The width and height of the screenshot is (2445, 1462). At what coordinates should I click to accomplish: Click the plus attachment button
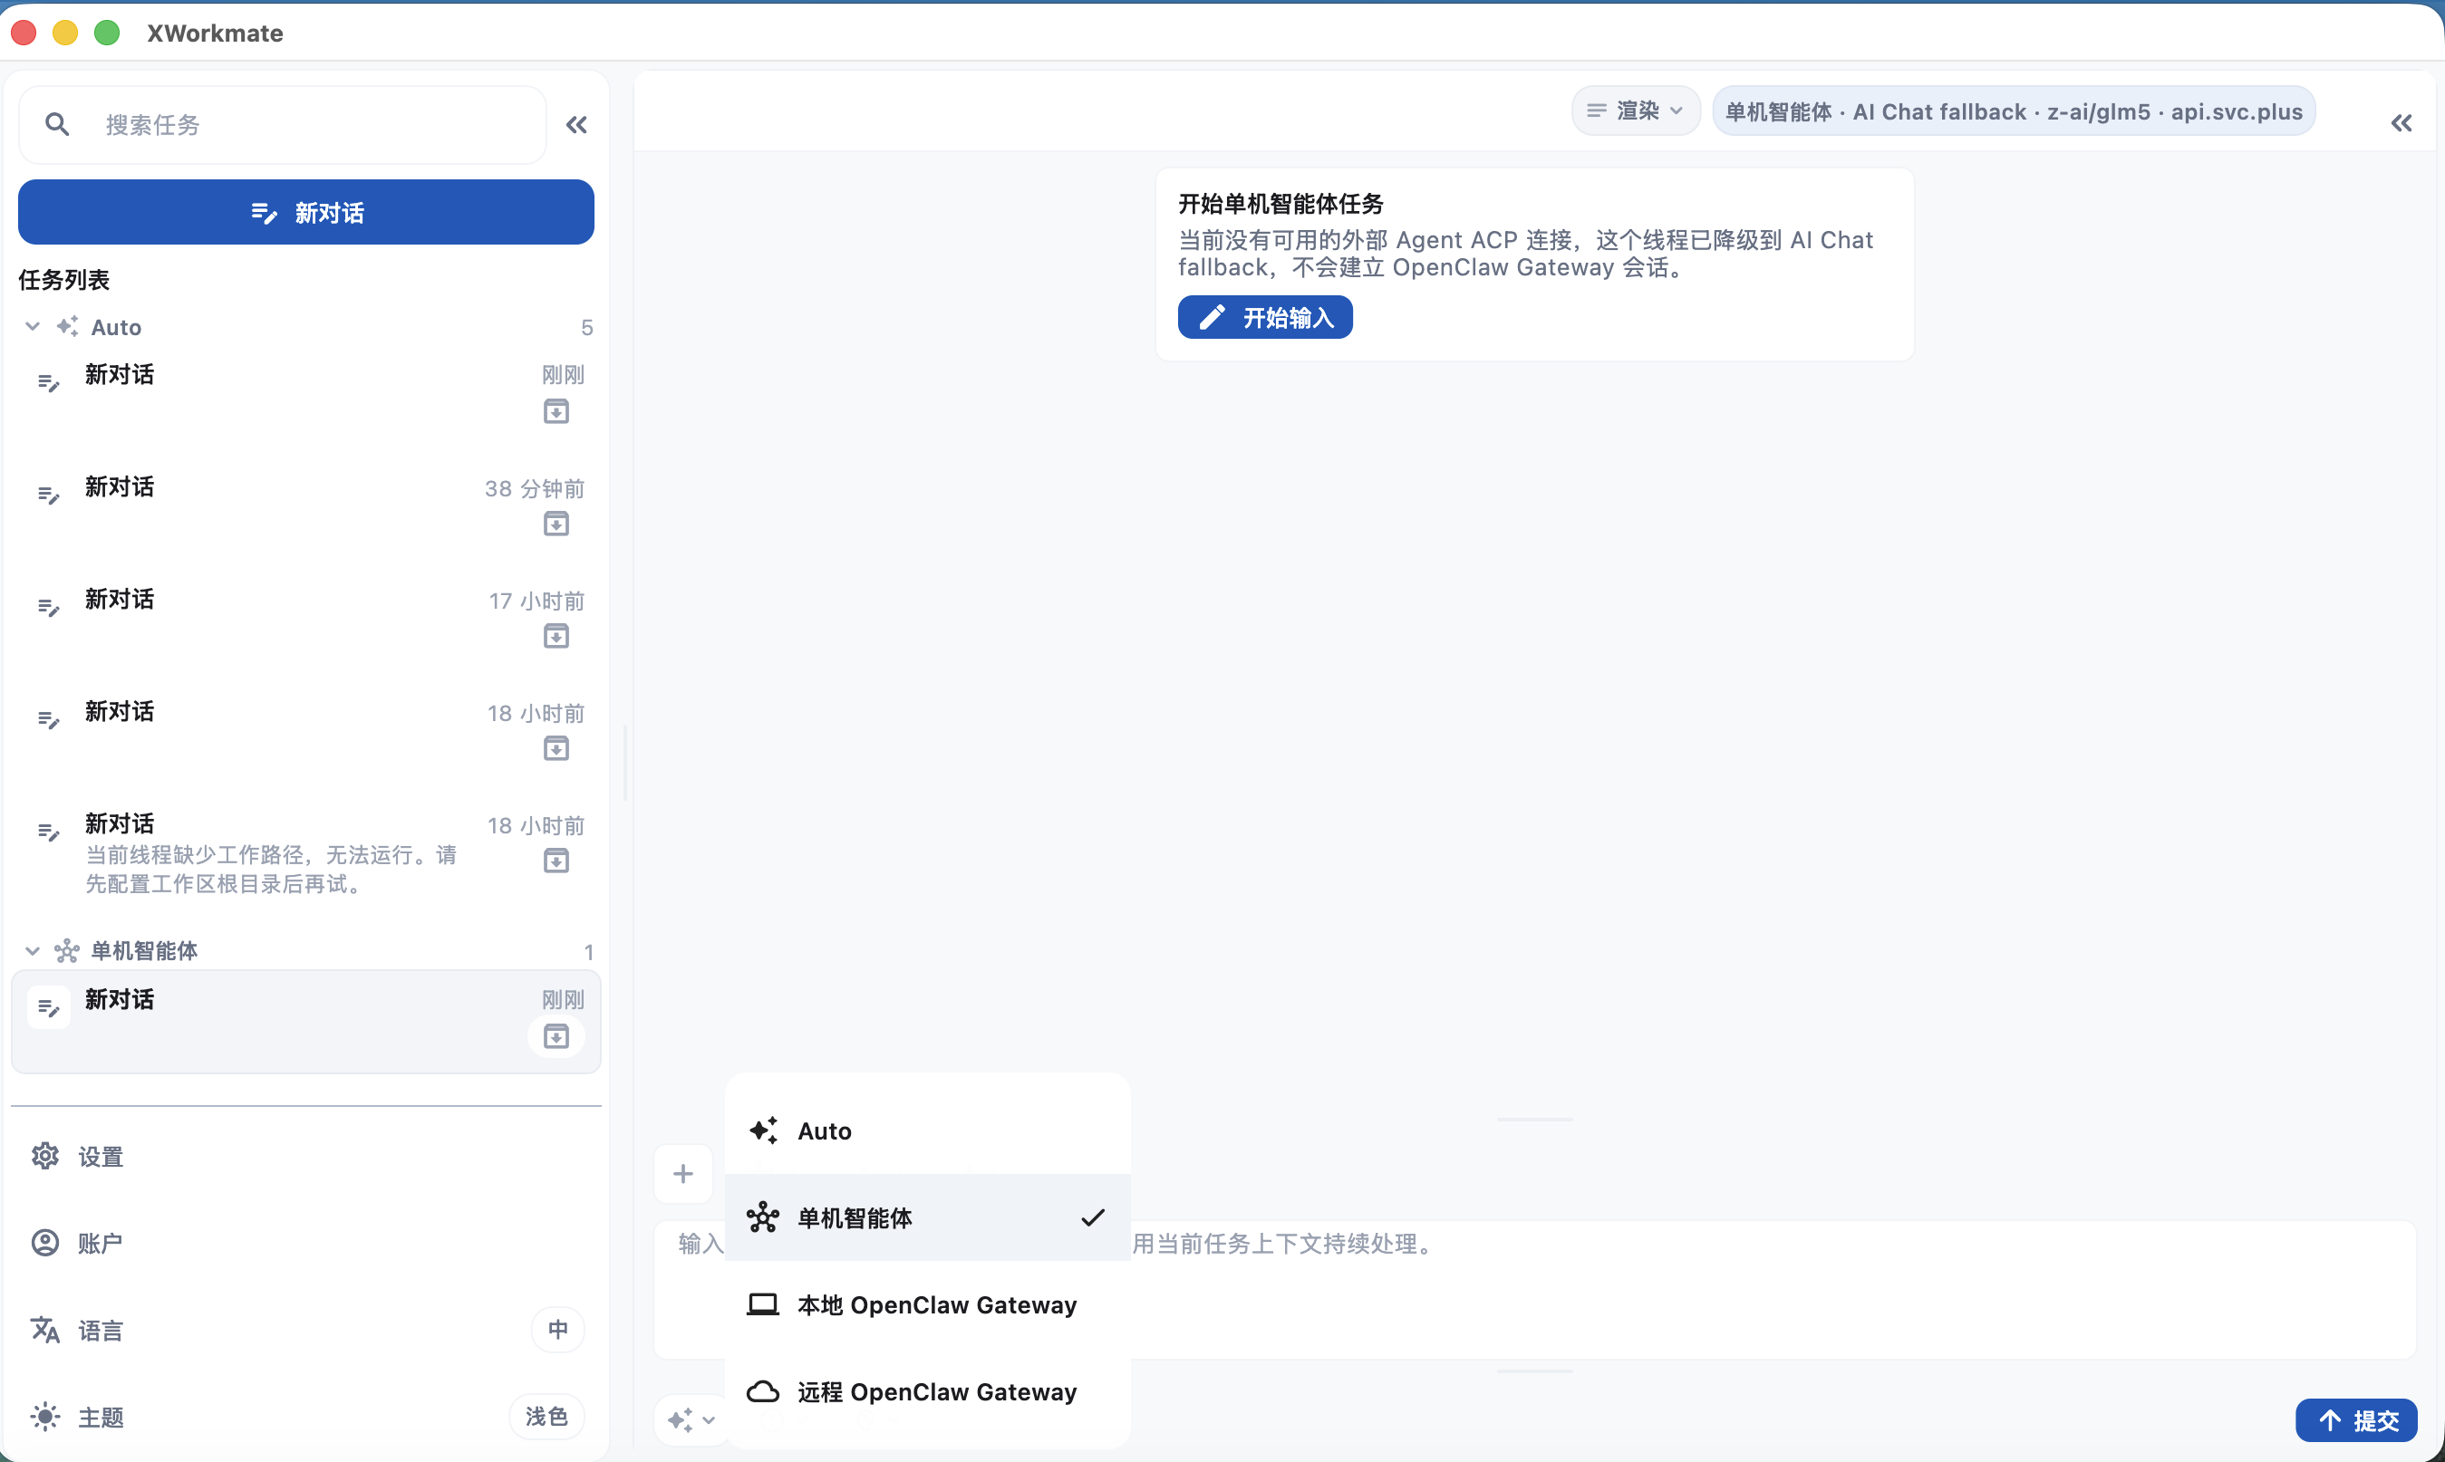pos(683,1173)
